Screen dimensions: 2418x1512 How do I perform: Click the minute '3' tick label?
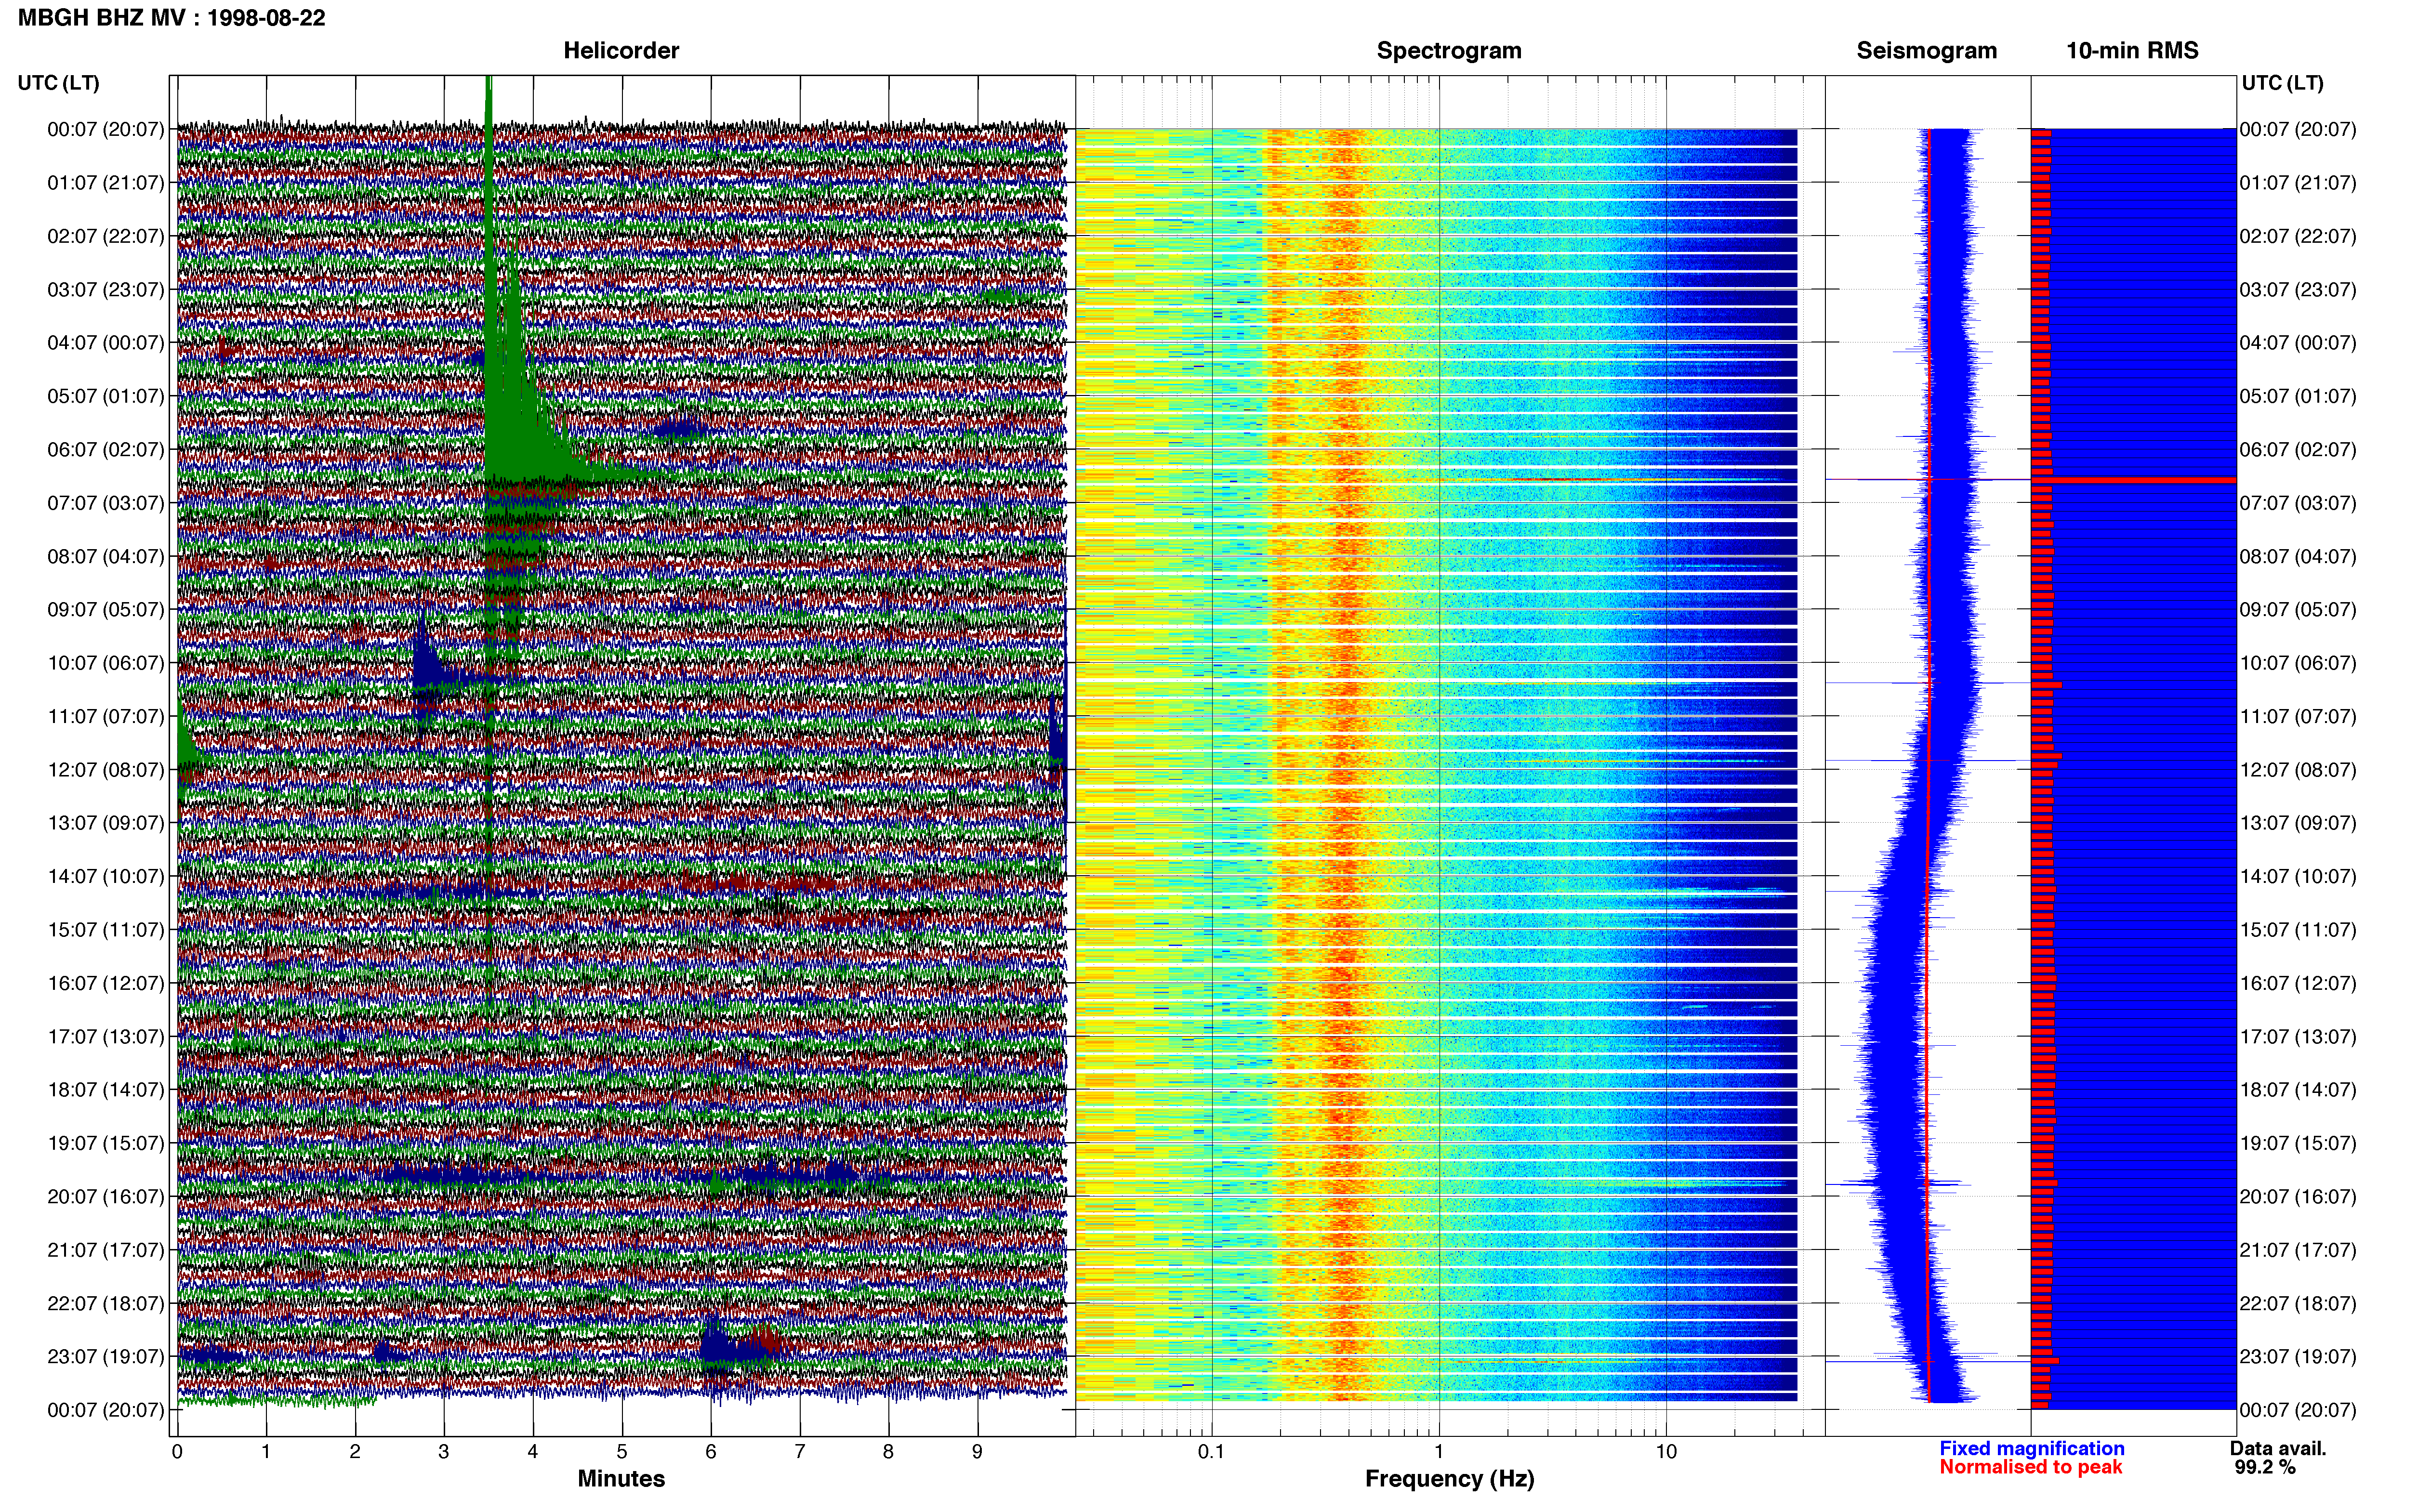(444, 1452)
